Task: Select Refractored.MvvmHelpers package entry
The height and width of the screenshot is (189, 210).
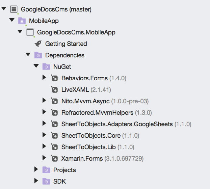Action: coord(107,113)
